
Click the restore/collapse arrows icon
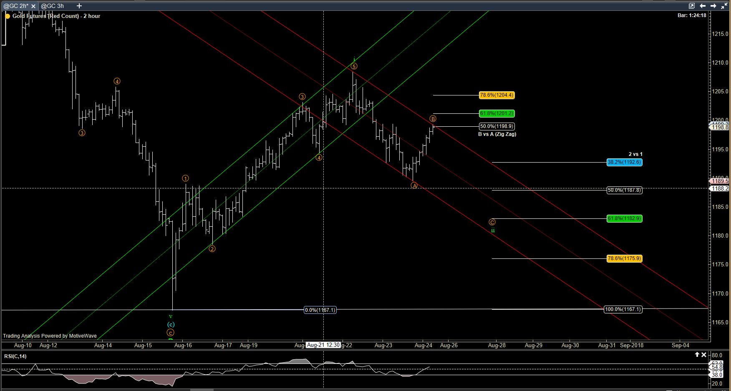coord(723,6)
